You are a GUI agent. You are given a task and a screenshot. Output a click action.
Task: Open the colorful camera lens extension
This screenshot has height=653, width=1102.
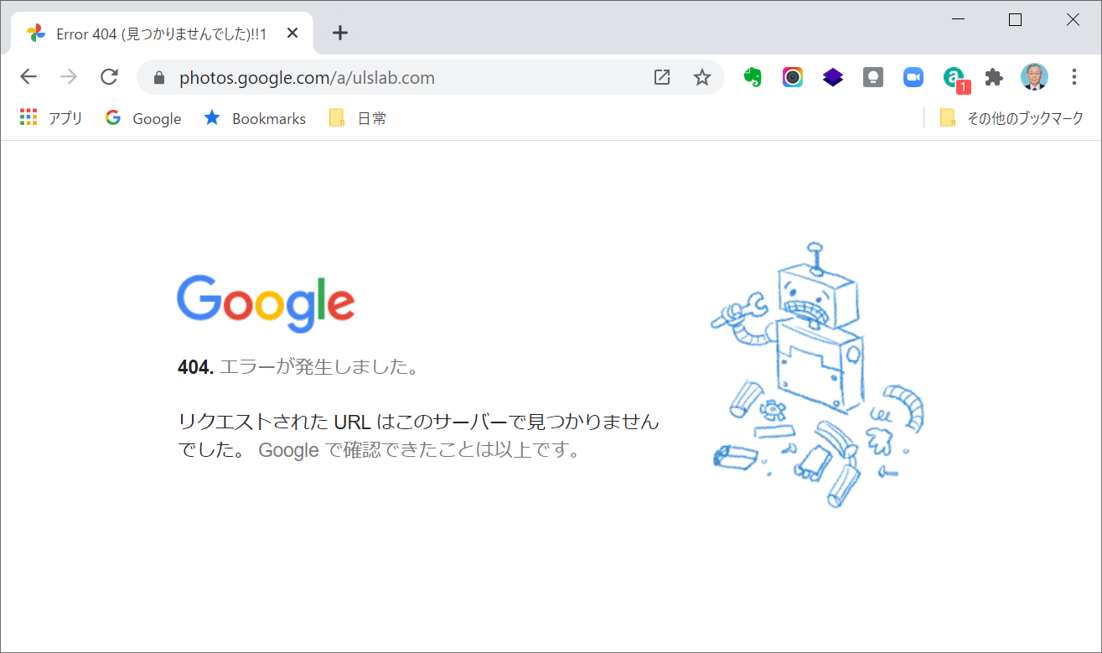(x=793, y=78)
